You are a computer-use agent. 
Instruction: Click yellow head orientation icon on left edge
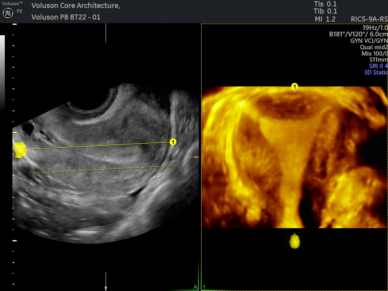[20, 150]
